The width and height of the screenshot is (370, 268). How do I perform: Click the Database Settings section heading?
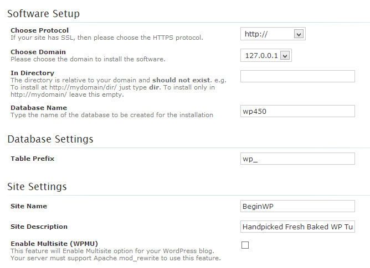click(50, 139)
